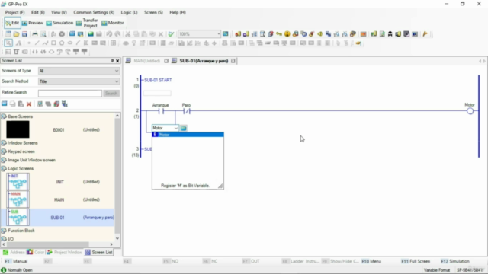The width and height of the screenshot is (488, 274).
Task: Collapse the Logic Screens group
Action: [4, 169]
